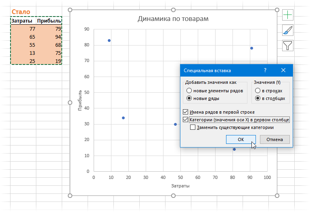Screen dimensions: 310x212
Task: Click the vertical axis label 90
Action: (87, 29)
